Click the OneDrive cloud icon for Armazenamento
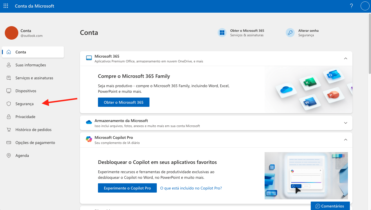Viewport: 371px width, 210px height. 89,122
